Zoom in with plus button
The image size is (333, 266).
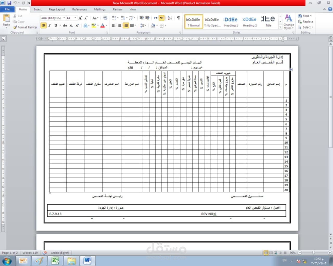[x=330, y=253]
